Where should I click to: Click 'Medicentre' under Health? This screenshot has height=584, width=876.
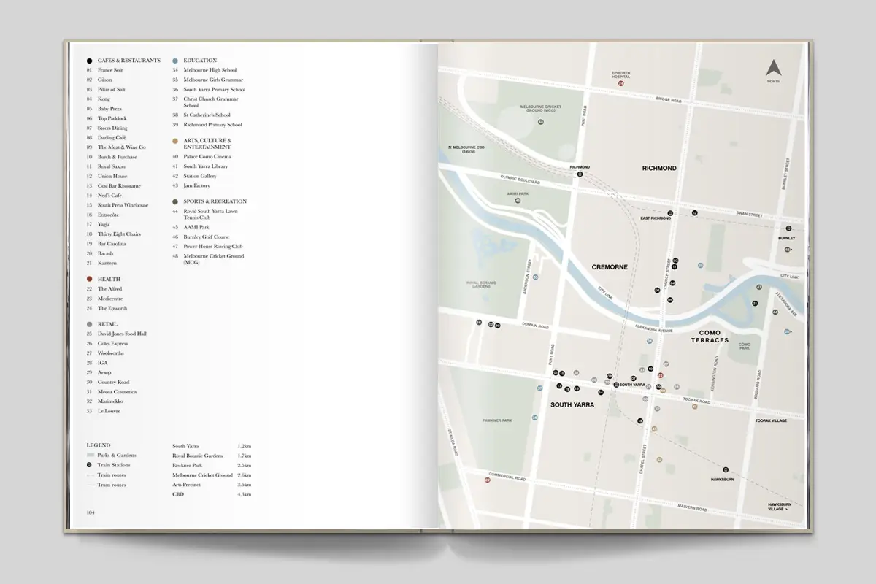click(x=110, y=299)
